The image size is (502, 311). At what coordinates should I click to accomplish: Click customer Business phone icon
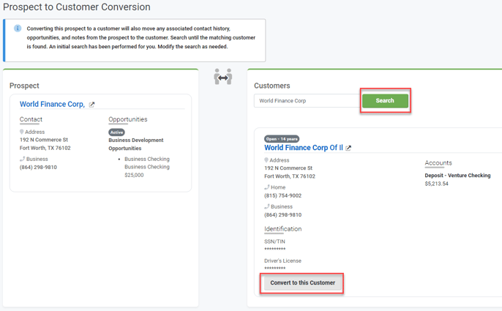pos(266,206)
